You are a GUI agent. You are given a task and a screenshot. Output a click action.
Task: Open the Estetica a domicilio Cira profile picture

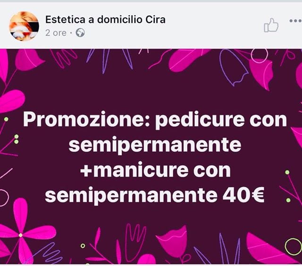tap(24, 26)
